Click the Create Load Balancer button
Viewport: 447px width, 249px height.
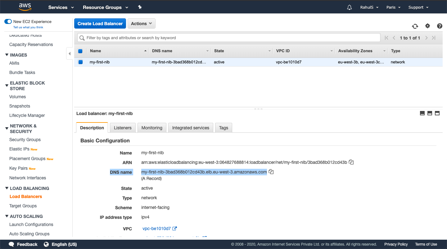(100, 23)
